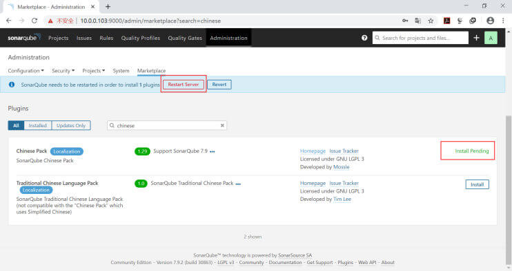Open the Tim Lee developer link
512x271 pixels.
[x=342, y=199]
